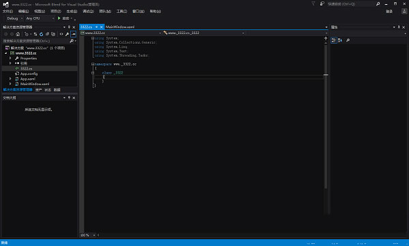The image size is (409, 246).
Task: Click the blue Refresh icon in Solution Explorer
Action: pos(41,34)
